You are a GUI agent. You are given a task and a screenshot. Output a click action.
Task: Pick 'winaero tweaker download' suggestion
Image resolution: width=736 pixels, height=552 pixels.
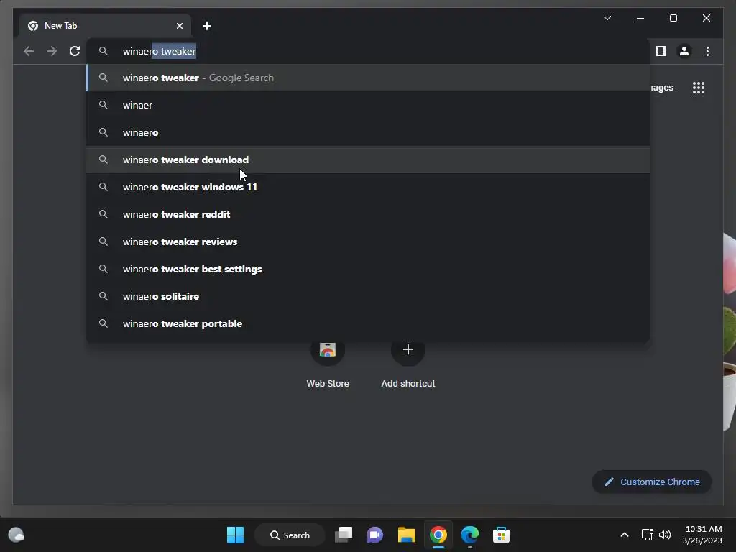(368, 160)
